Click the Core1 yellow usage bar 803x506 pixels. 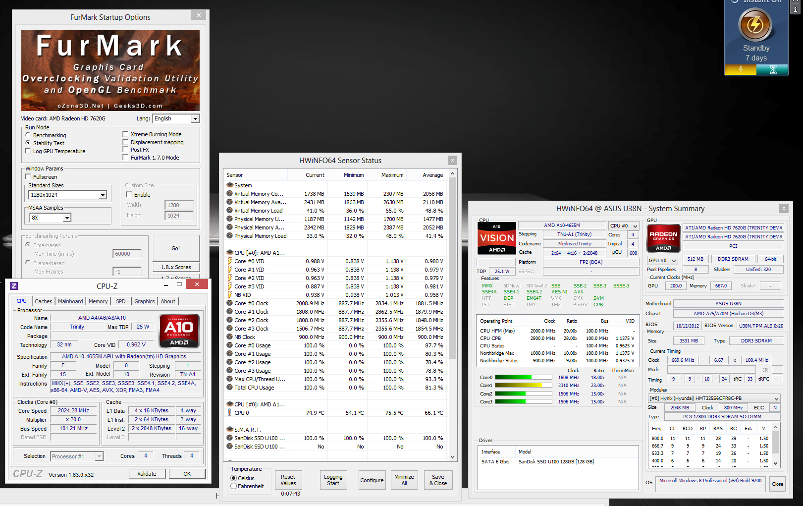(x=523, y=385)
